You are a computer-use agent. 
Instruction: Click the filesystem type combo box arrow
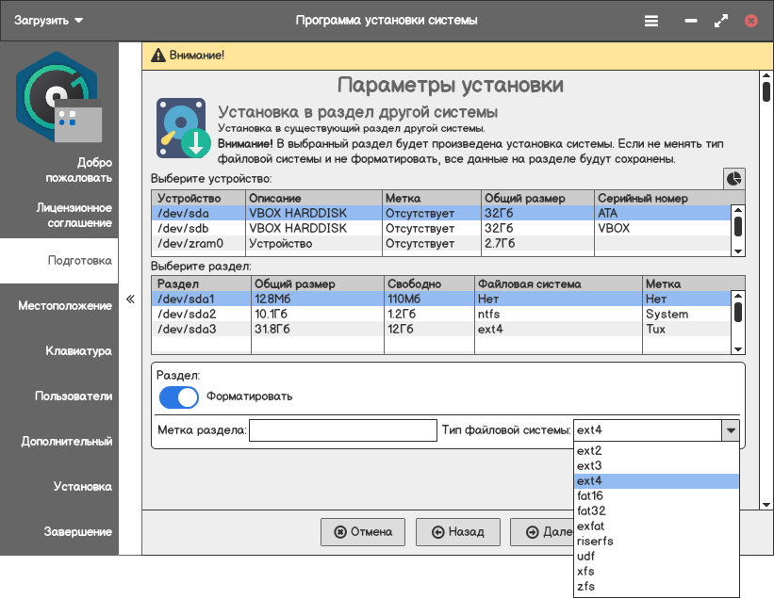click(x=730, y=430)
